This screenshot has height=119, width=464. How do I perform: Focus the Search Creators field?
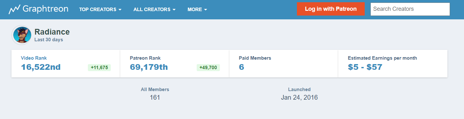click(410, 9)
